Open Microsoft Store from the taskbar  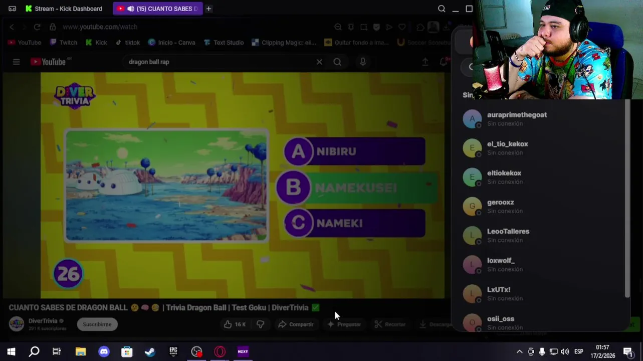click(x=127, y=351)
